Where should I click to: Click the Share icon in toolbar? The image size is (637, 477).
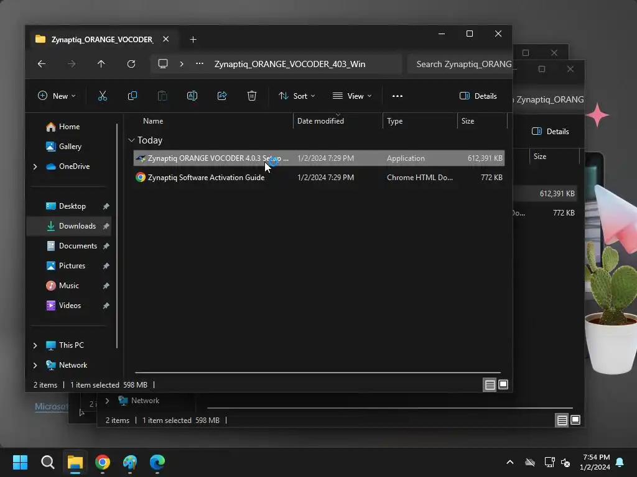pos(222,96)
